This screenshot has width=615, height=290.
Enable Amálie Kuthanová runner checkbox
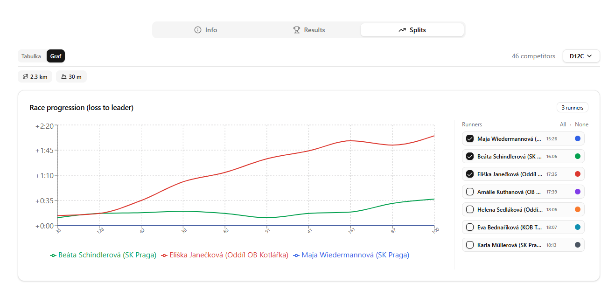tap(470, 192)
